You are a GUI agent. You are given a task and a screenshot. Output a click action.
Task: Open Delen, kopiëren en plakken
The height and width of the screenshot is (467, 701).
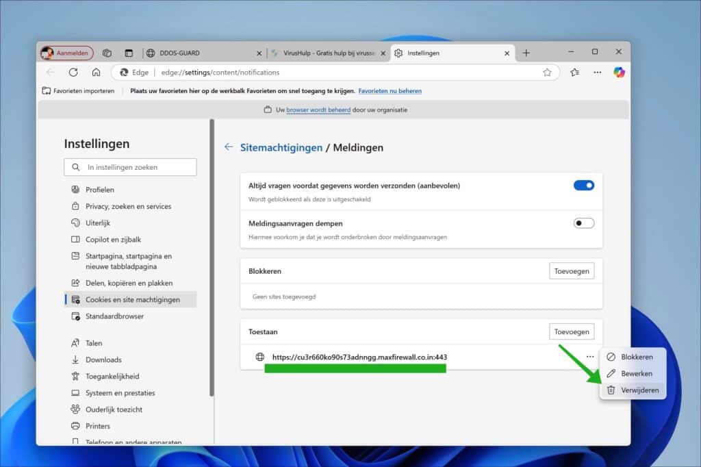tap(130, 283)
